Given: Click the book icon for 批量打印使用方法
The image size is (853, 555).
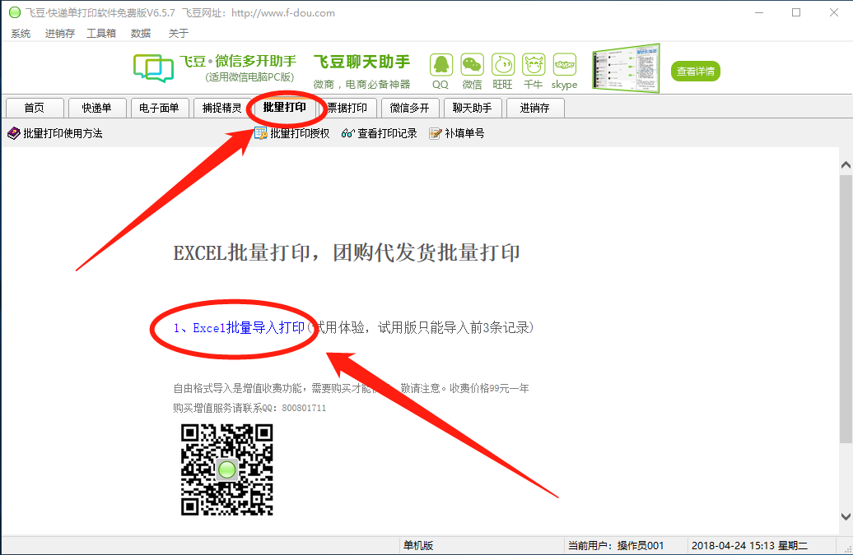Looking at the screenshot, I should tap(14, 133).
